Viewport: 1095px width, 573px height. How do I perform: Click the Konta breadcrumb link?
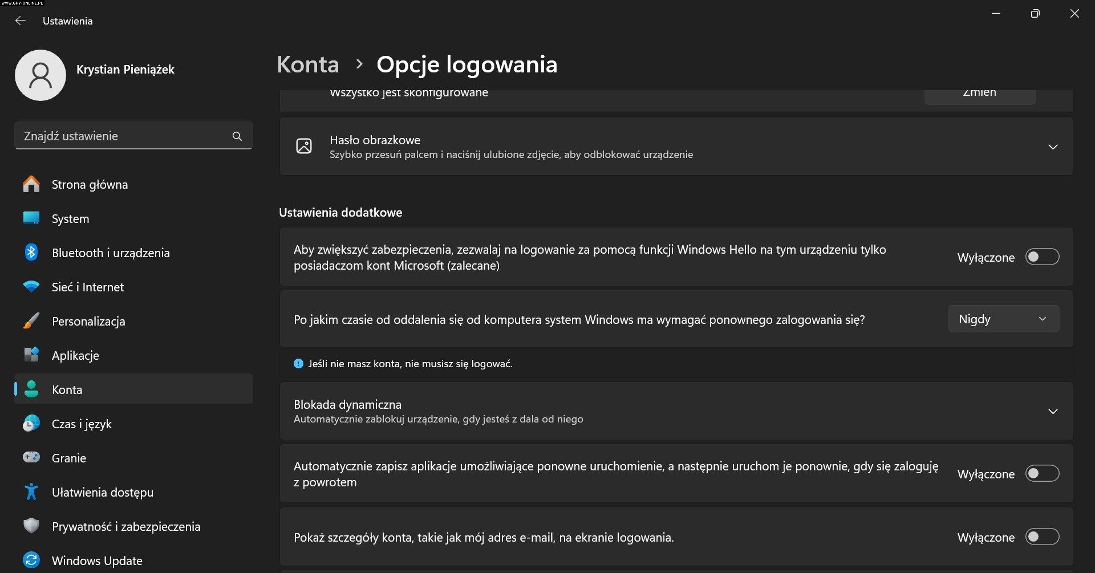tap(308, 64)
